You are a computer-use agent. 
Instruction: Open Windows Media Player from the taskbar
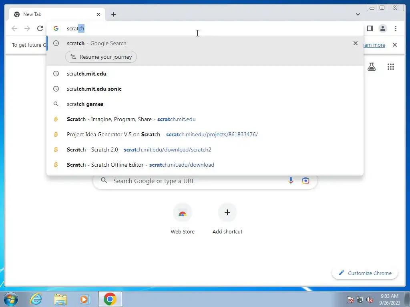tap(84, 299)
